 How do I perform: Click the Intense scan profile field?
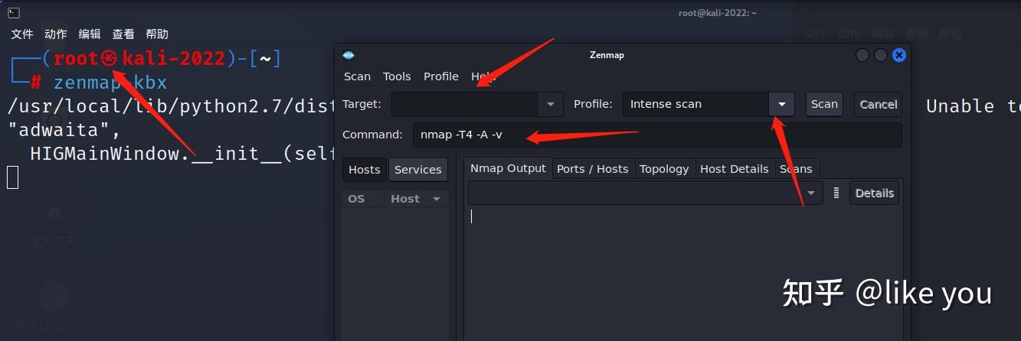[695, 104]
